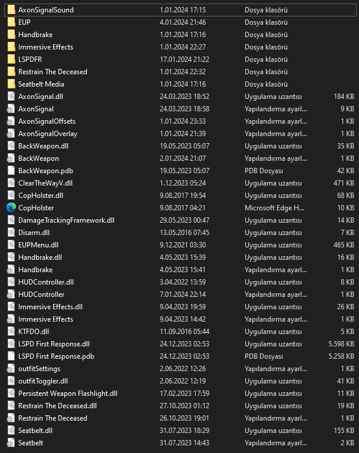Select the outfitToggler.dll file name
Viewport: 359px width, 453px height.
pyautogui.click(x=43, y=381)
